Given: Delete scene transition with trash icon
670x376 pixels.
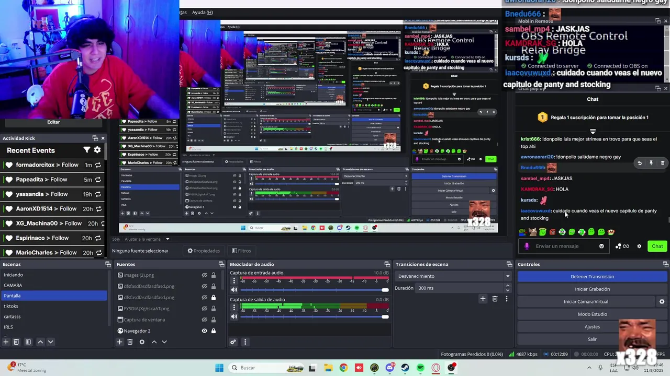Looking at the screenshot, I should click(x=495, y=299).
